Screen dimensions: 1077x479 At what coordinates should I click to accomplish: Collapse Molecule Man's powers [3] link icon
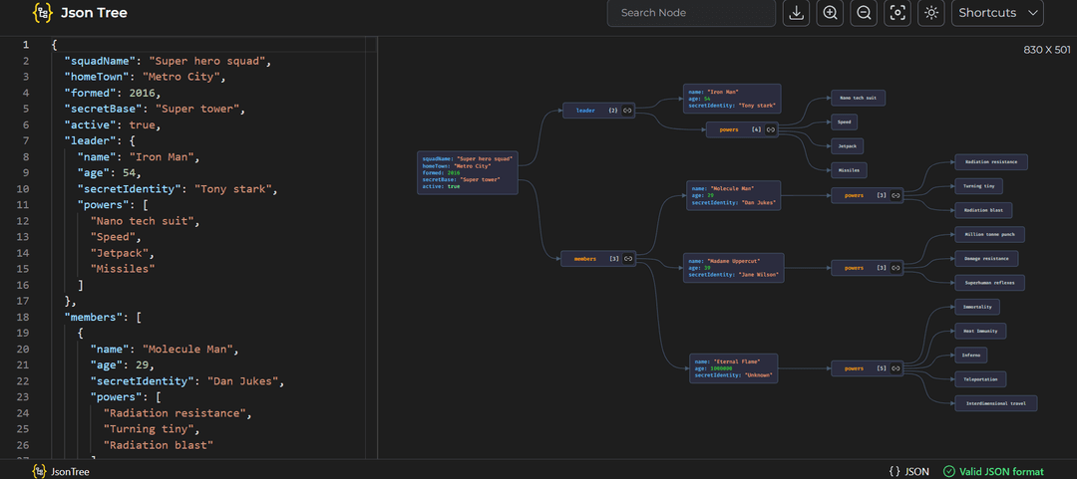click(x=896, y=195)
